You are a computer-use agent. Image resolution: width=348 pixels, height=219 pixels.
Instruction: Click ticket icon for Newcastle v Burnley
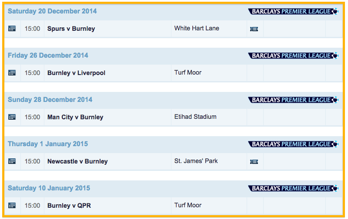254,162
